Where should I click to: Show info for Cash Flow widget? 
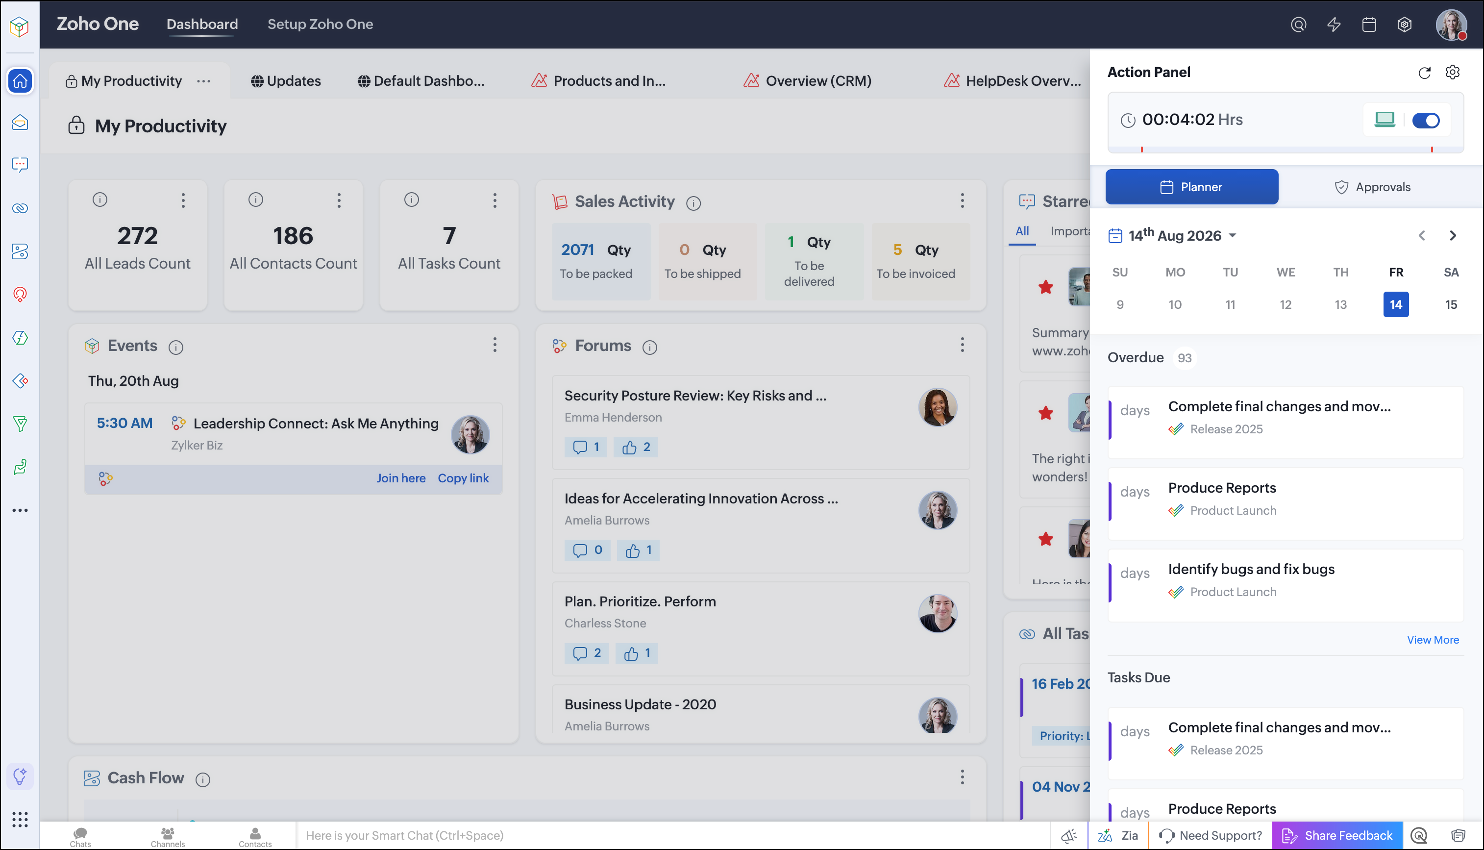pyautogui.click(x=202, y=779)
